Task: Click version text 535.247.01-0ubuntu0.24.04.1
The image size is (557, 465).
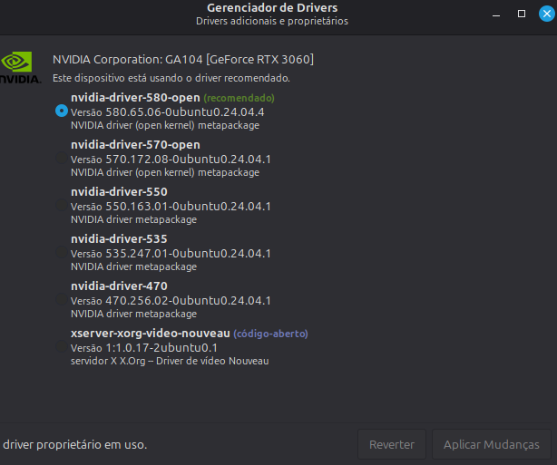Action: coord(189,254)
